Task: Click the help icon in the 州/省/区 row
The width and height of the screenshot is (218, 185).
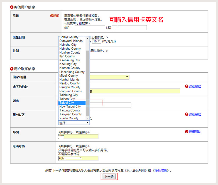Action: pyautogui.click(x=187, y=114)
